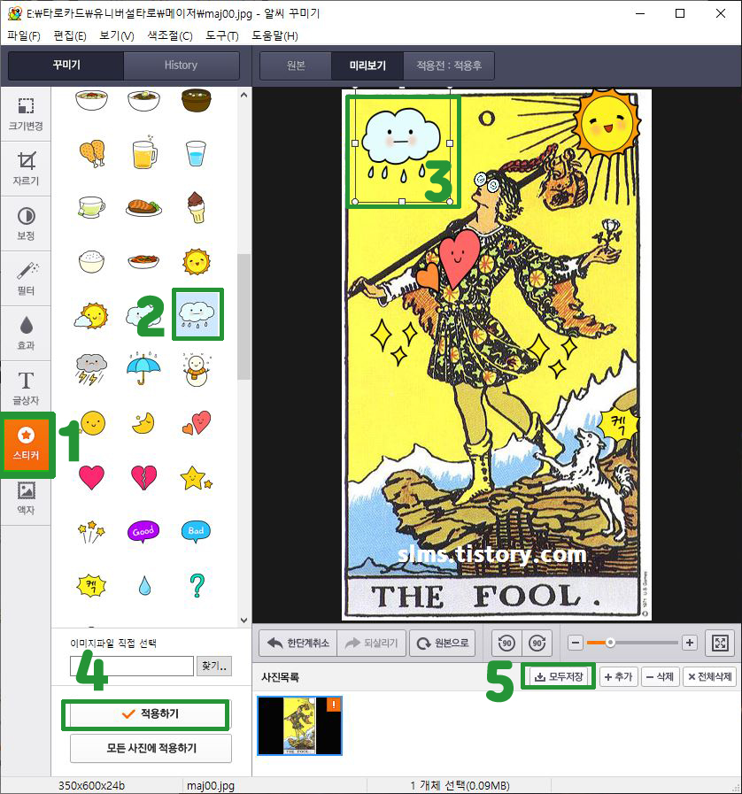This screenshot has width=742, height=794.
Task: Switch to the History tab
Action: pyautogui.click(x=181, y=66)
